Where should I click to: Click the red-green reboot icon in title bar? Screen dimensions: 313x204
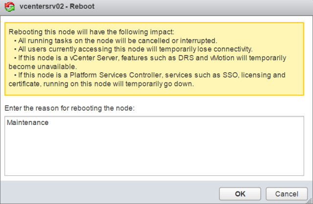click(x=8, y=8)
